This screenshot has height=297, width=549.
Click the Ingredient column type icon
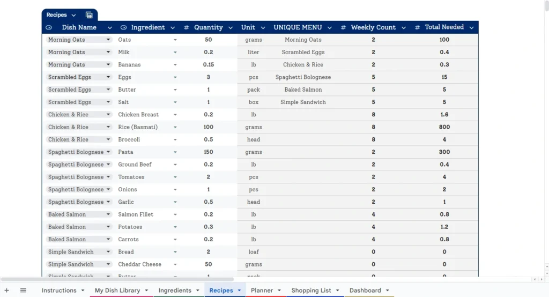(124, 27)
